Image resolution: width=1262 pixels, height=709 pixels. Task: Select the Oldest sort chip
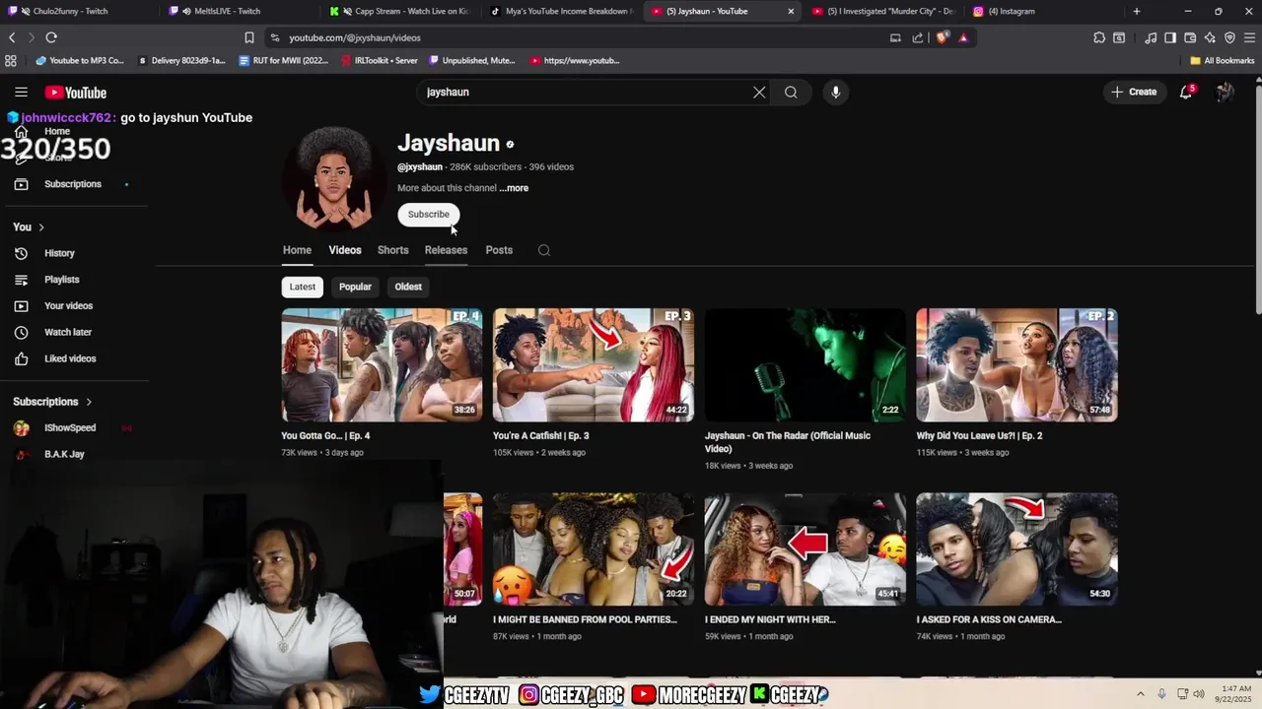pos(408,287)
